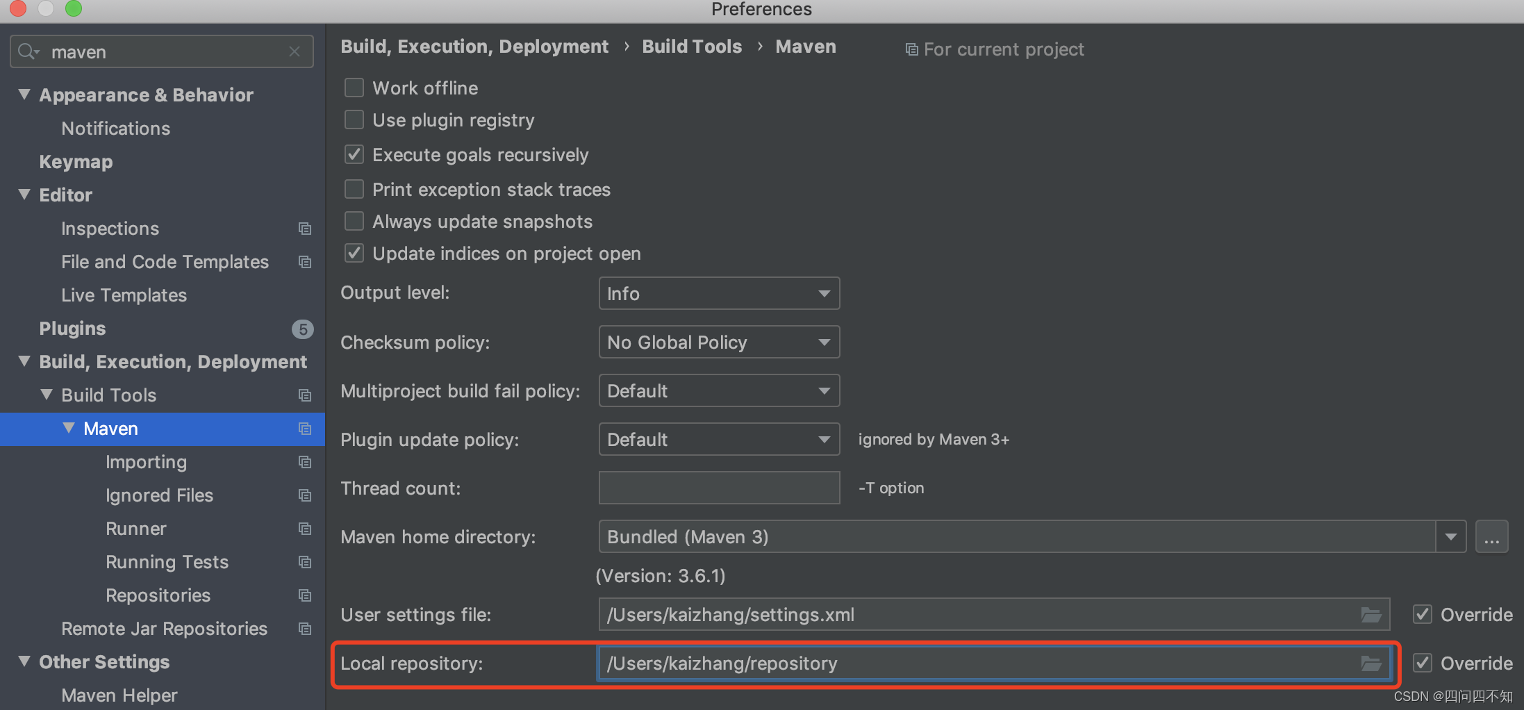Open Maven Helper settings
The height and width of the screenshot is (710, 1524).
(119, 695)
